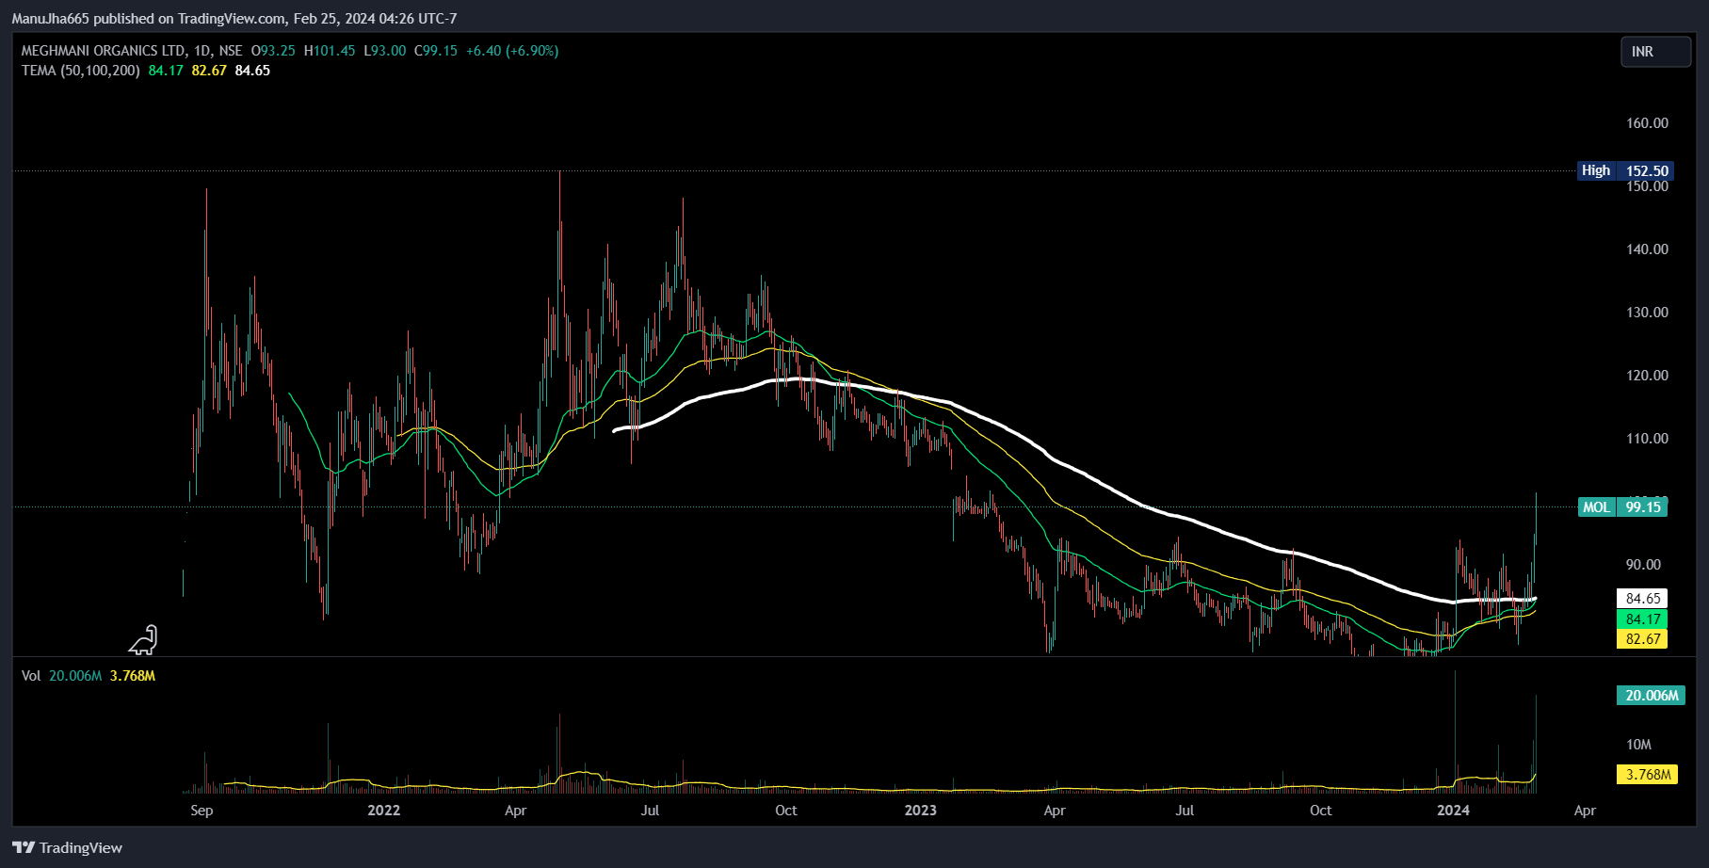Click the dinosaur icon on the chart

coord(144,640)
